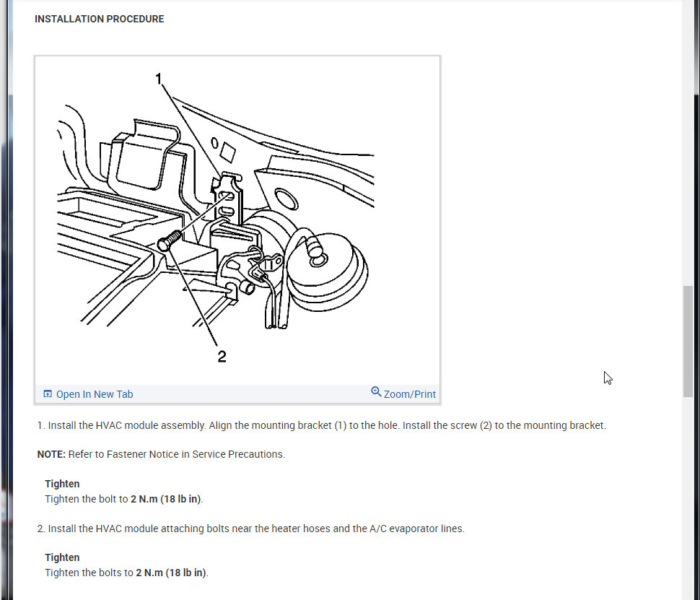Click the second Tighten heading
This screenshot has height=600, width=700.
pyautogui.click(x=62, y=557)
